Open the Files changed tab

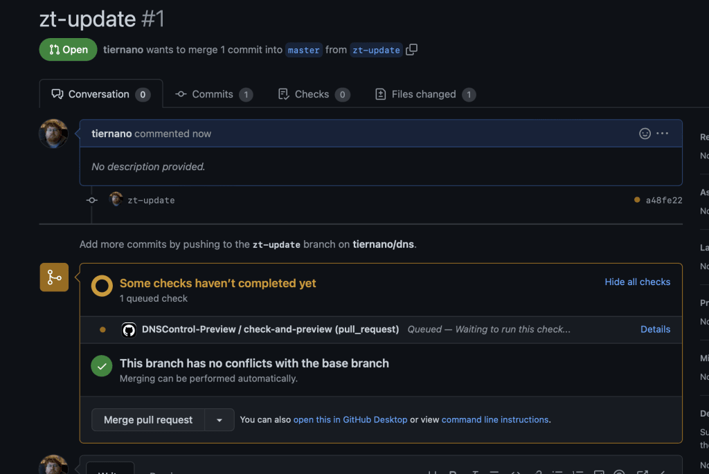pyautogui.click(x=425, y=94)
